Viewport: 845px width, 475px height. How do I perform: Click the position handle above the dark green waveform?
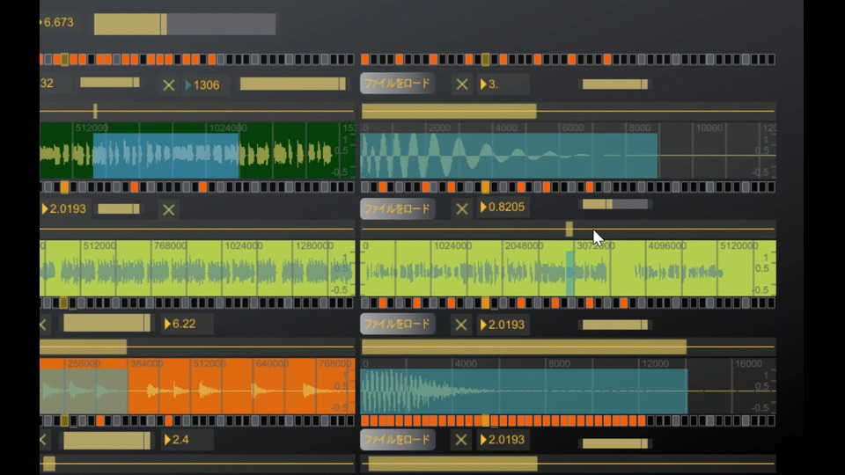point(95,112)
